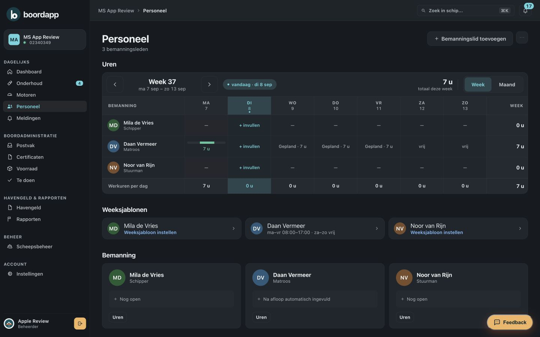
Task: Go to next week with right chevron
Action: pyautogui.click(x=209, y=85)
